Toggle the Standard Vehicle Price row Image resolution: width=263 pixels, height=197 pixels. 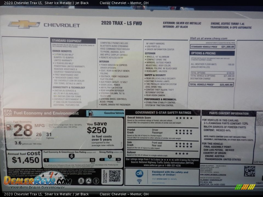pos(212,47)
